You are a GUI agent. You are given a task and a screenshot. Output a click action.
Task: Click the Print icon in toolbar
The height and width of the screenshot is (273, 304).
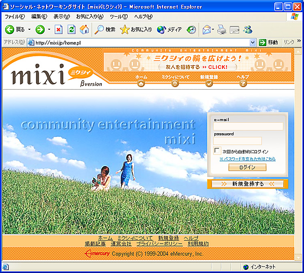click(221, 29)
